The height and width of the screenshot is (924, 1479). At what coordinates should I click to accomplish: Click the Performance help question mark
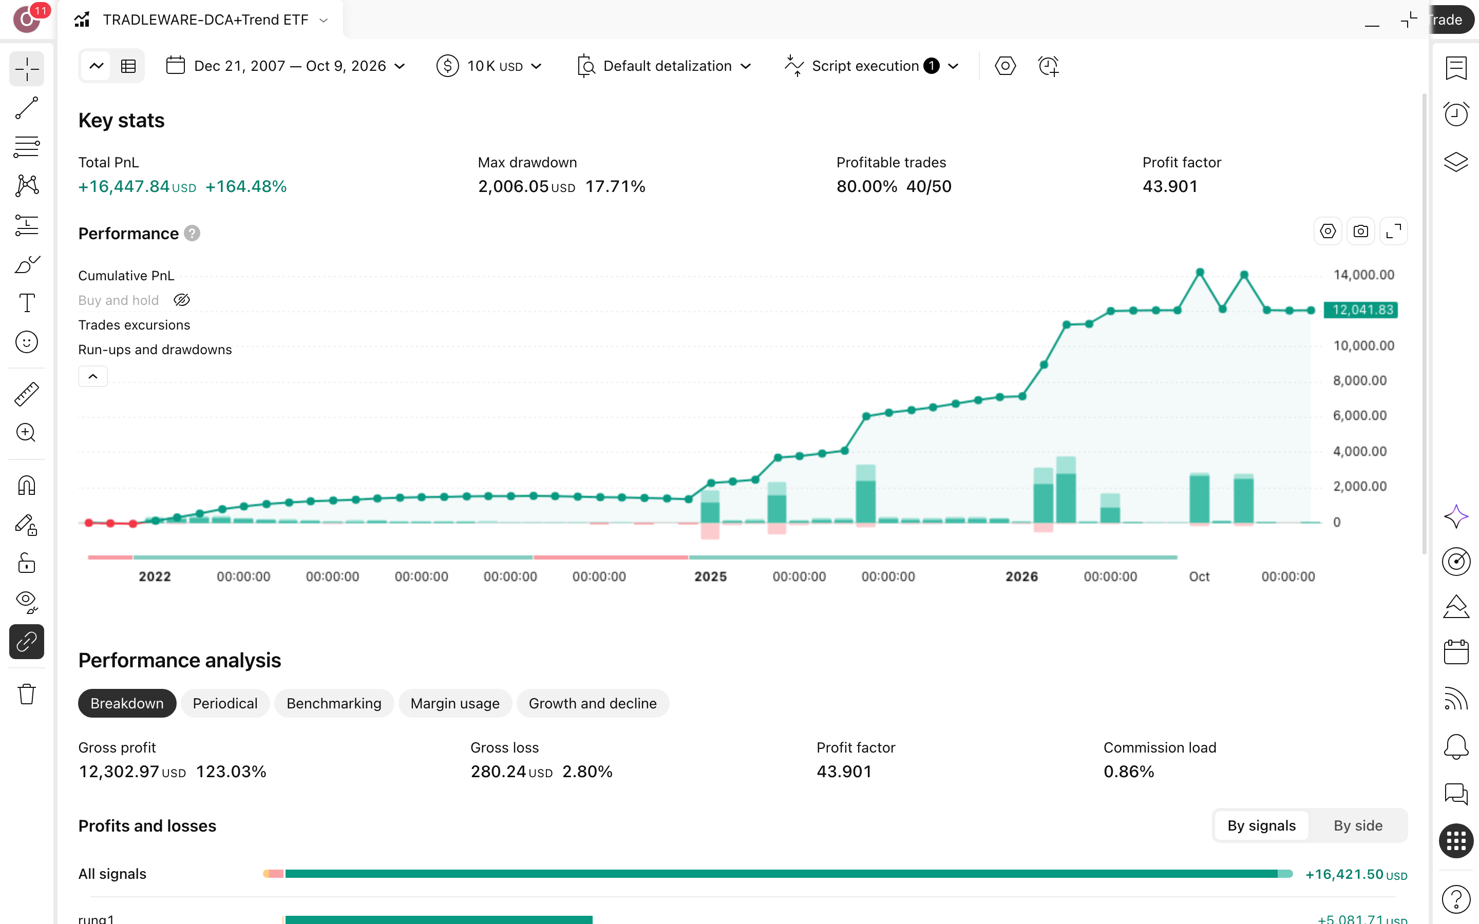(x=192, y=234)
